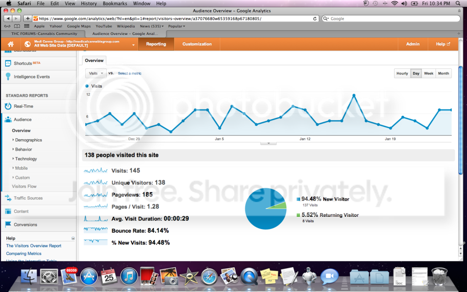Screen dimensions: 467x292
Task: Click the plus add-bookmark button
Action: pyautogui.click(x=28, y=18)
